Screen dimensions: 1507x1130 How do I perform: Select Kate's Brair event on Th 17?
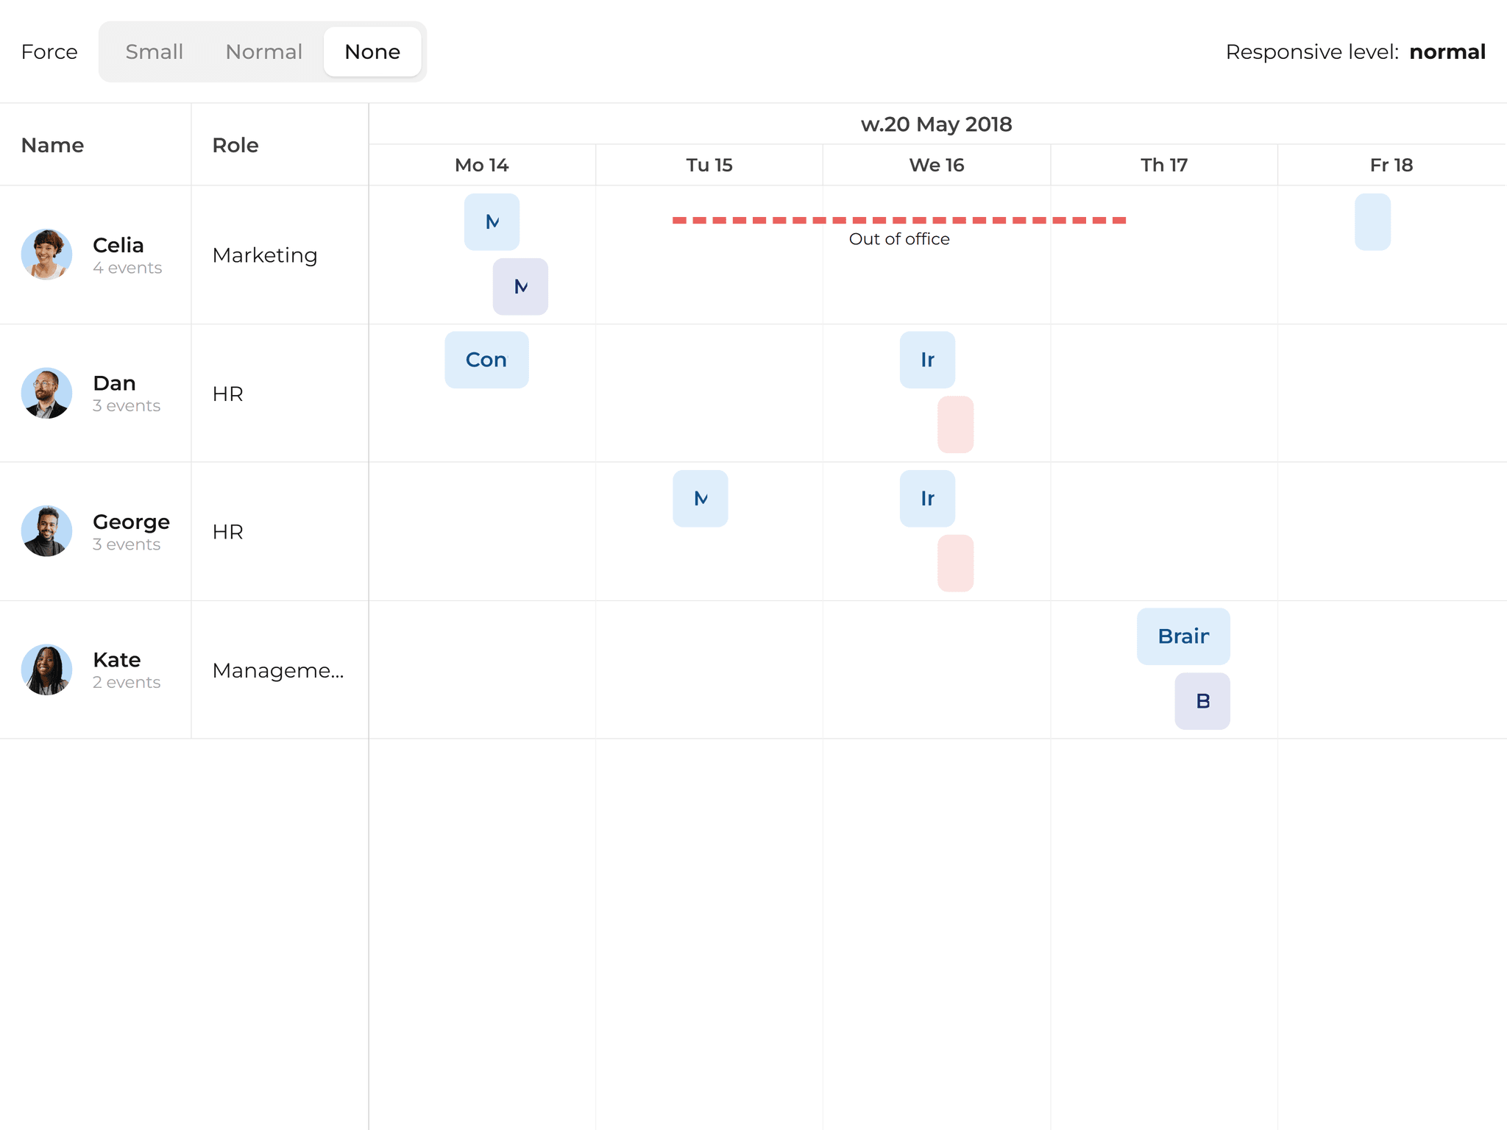[1182, 636]
